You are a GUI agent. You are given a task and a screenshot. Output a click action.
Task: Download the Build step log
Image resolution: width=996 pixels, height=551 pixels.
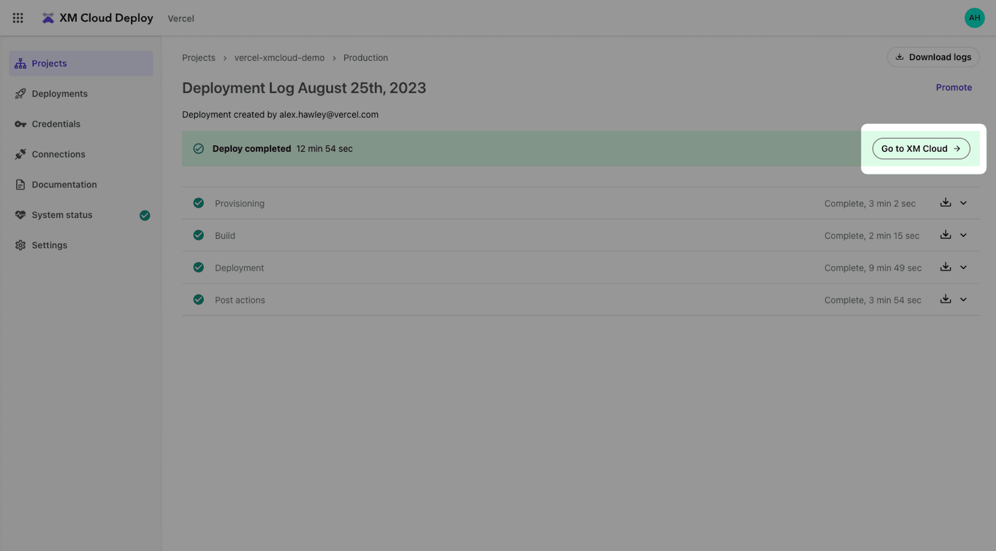945,235
